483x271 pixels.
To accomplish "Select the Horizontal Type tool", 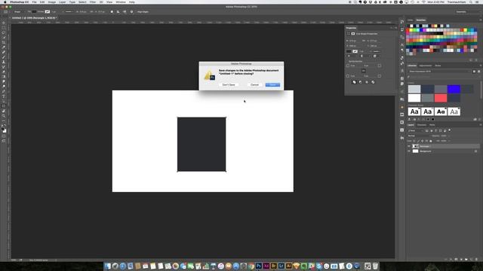I will pyautogui.click(x=4, y=96).
